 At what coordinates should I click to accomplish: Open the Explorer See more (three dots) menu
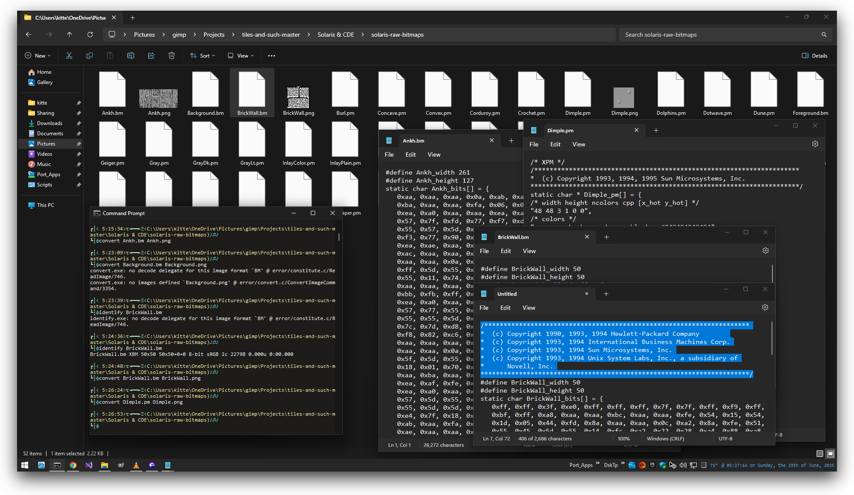[x=272, y=55]
